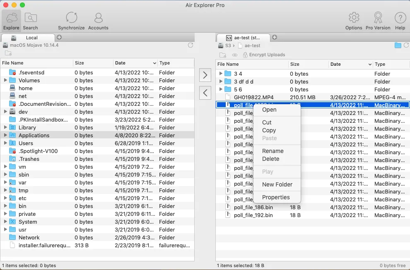
Task: Select the 210.51 MB size cell
Action: [303, 98]
